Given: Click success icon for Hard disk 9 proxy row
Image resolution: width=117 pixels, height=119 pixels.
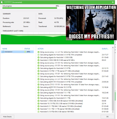Looking at the screenshot, I should [x=38, y=74].
